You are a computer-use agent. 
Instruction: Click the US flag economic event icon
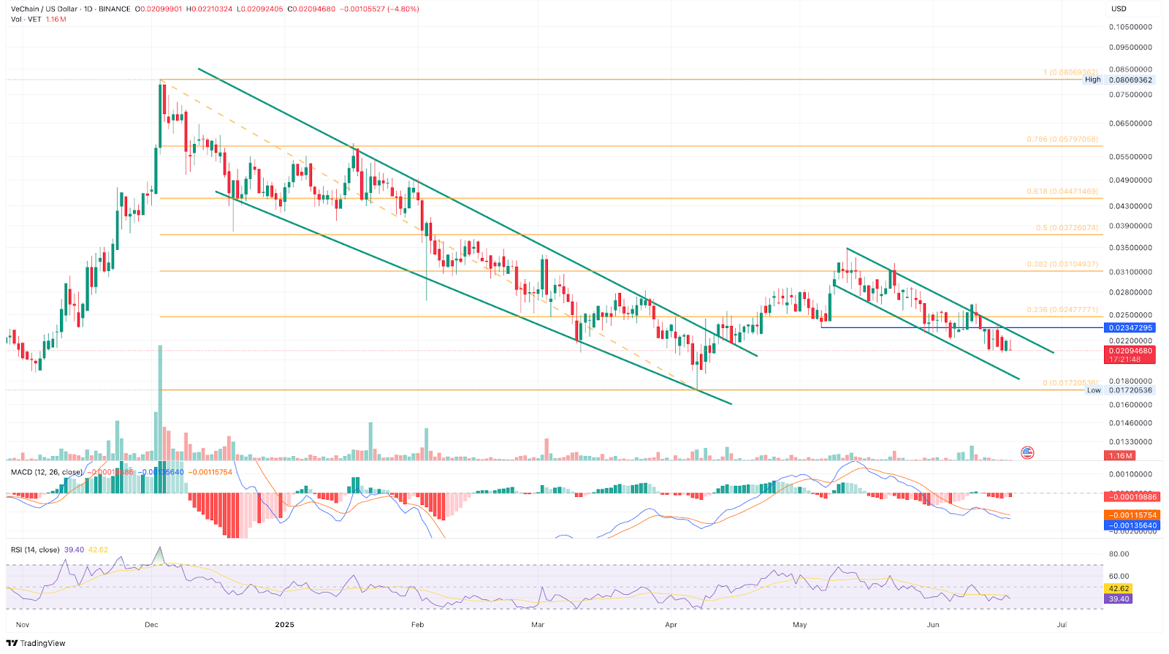click(x=1027, y=452)
